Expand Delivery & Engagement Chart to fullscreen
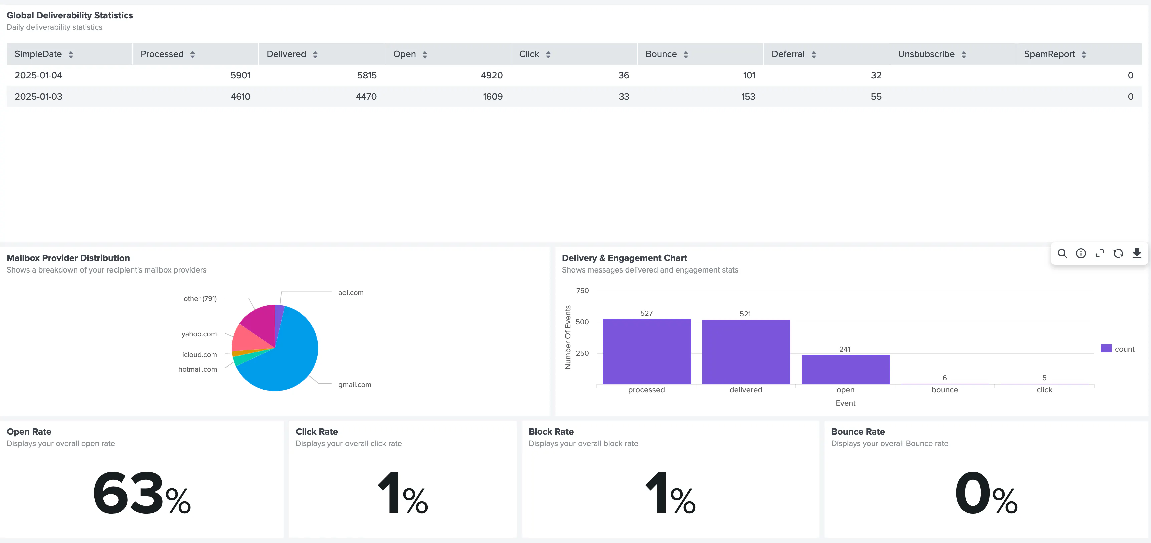The width and height of the screenshot is (1151, 543). coord(1100,253)
